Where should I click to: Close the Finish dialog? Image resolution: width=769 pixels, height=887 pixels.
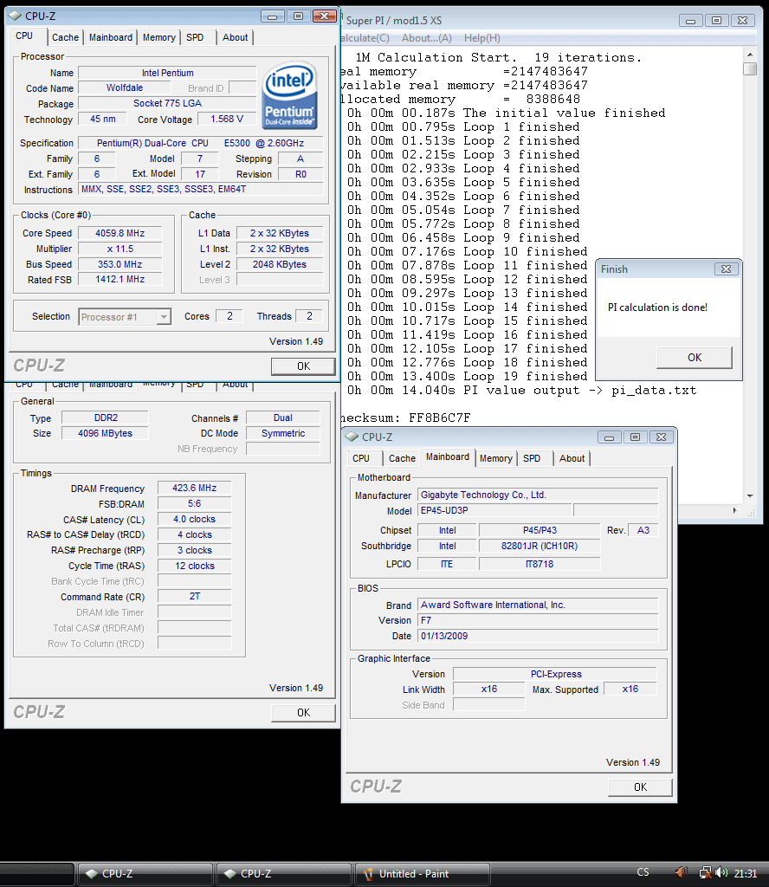(726, 269)
